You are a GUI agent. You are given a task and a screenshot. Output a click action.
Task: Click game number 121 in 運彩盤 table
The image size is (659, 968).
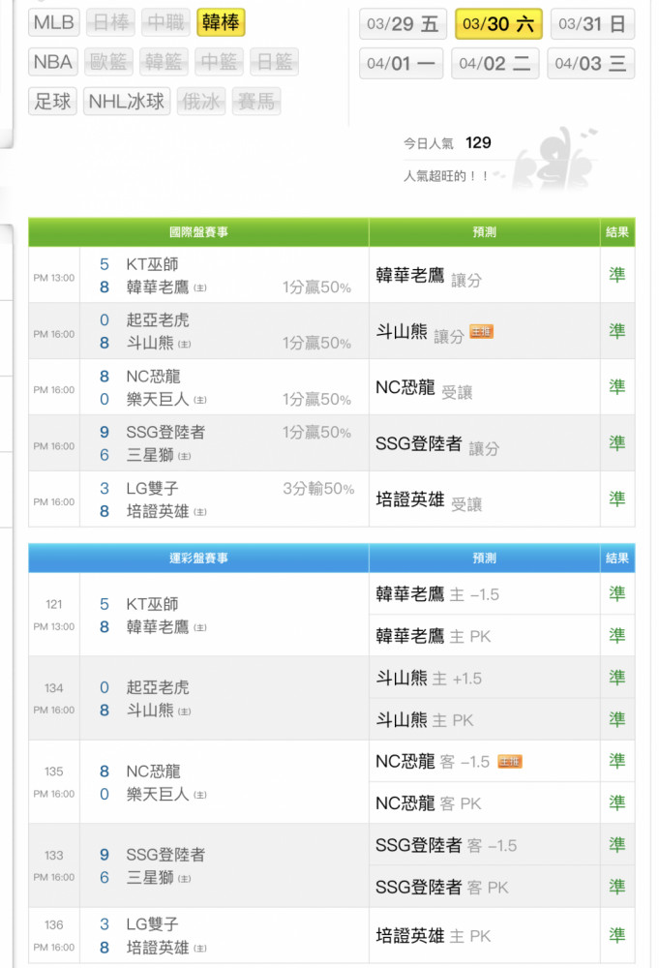53,604
